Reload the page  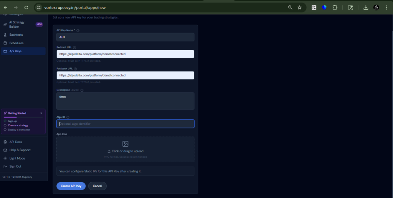[26, 7]
